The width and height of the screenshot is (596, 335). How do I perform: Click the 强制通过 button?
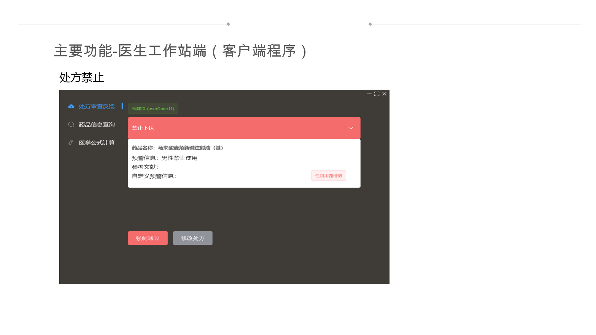coord(148,238)
